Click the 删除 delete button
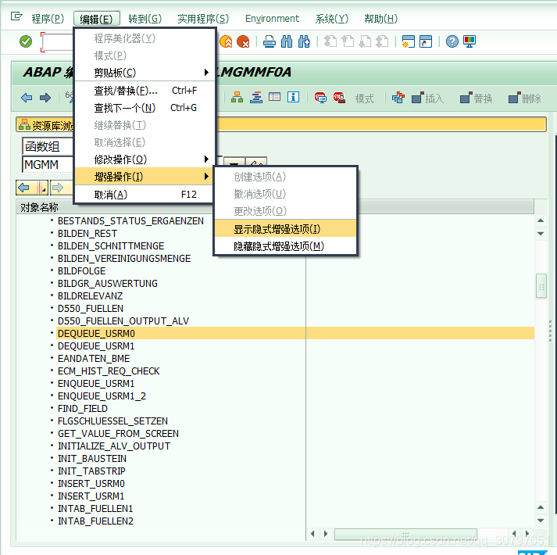Image resolution: width=557 pixels, height=555 pixels. tap(525, 98)
